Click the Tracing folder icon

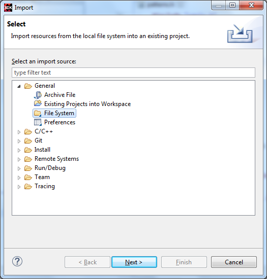pos(28,186)
